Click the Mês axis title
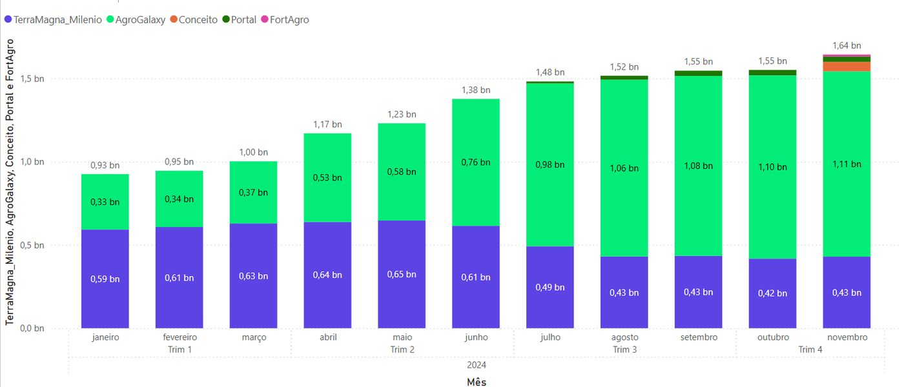The height and width of the screenshot is (387, 904). point(476,382)
